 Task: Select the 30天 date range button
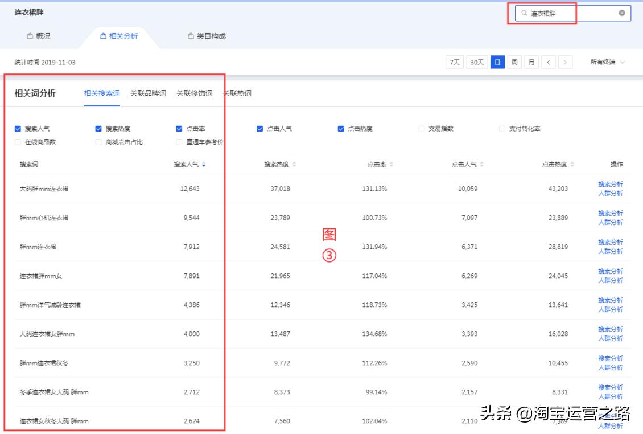coord(477,62)
